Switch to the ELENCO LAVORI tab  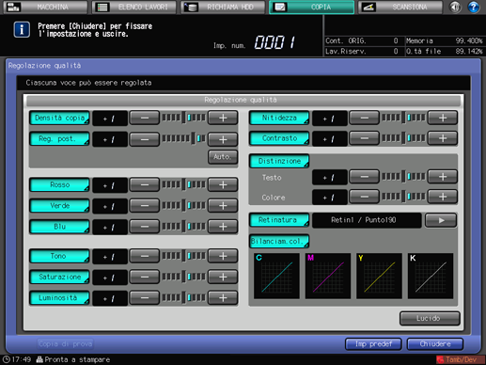point(134,7)
